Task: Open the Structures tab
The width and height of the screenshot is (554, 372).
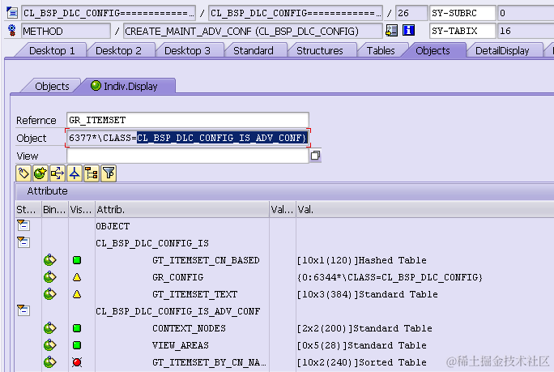Action: [x=320, y=50]
